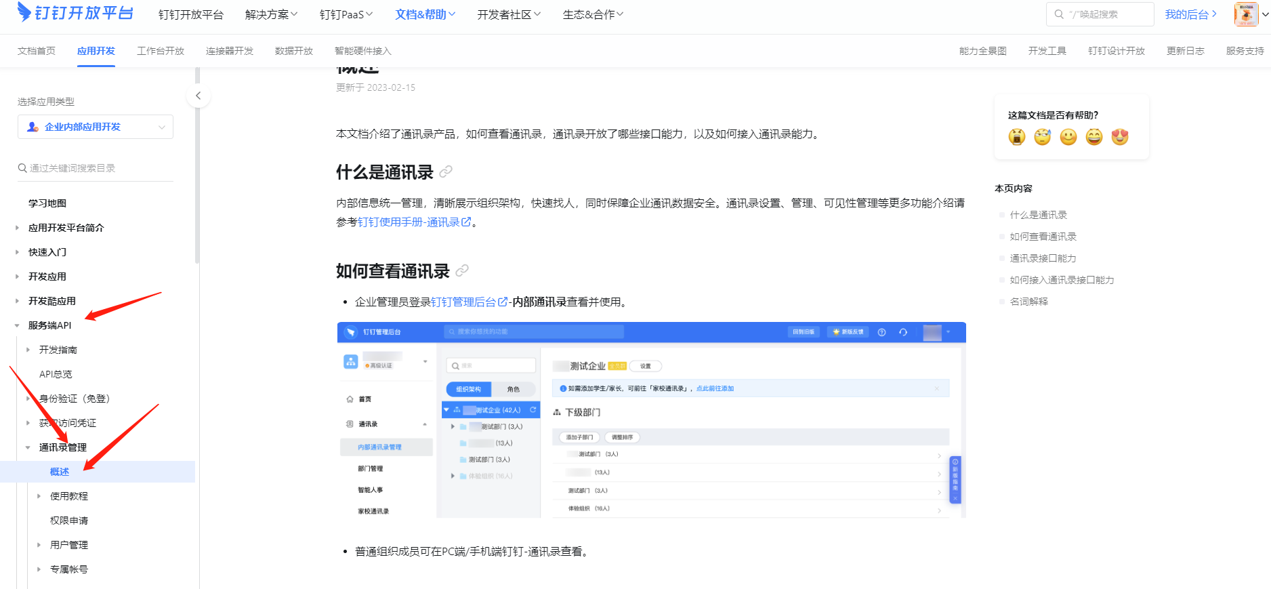Open the 解决方案 dropdown menu
Viewport: 1271px width, 589px height.
tap(271, 14)
